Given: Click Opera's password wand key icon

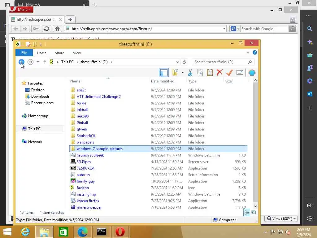Looking at the screenshot, I should [36, 29].
